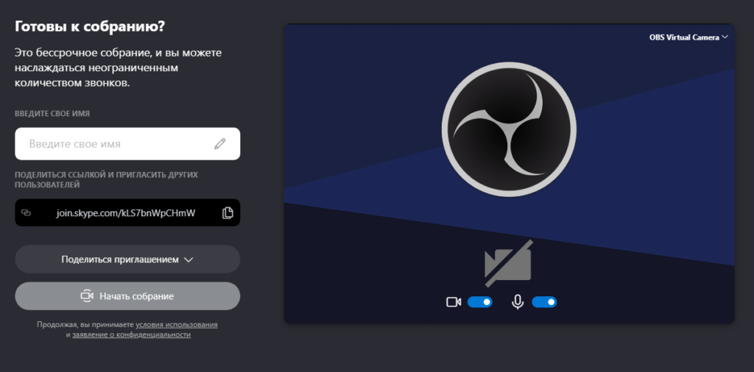Focus the Введите свое имя input field

[127, 143]
